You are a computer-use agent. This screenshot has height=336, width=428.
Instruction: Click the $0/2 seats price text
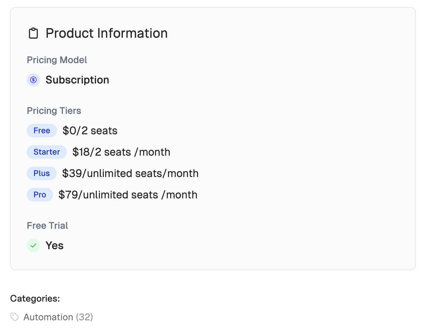[x=90, y=131]
